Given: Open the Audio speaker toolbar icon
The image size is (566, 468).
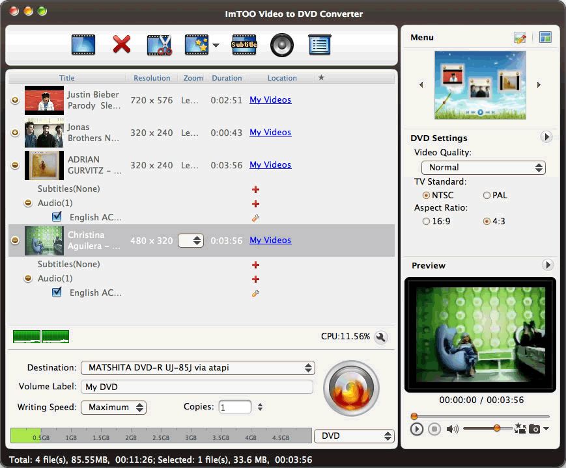Looking at the screenshot, I should point(282,45).
